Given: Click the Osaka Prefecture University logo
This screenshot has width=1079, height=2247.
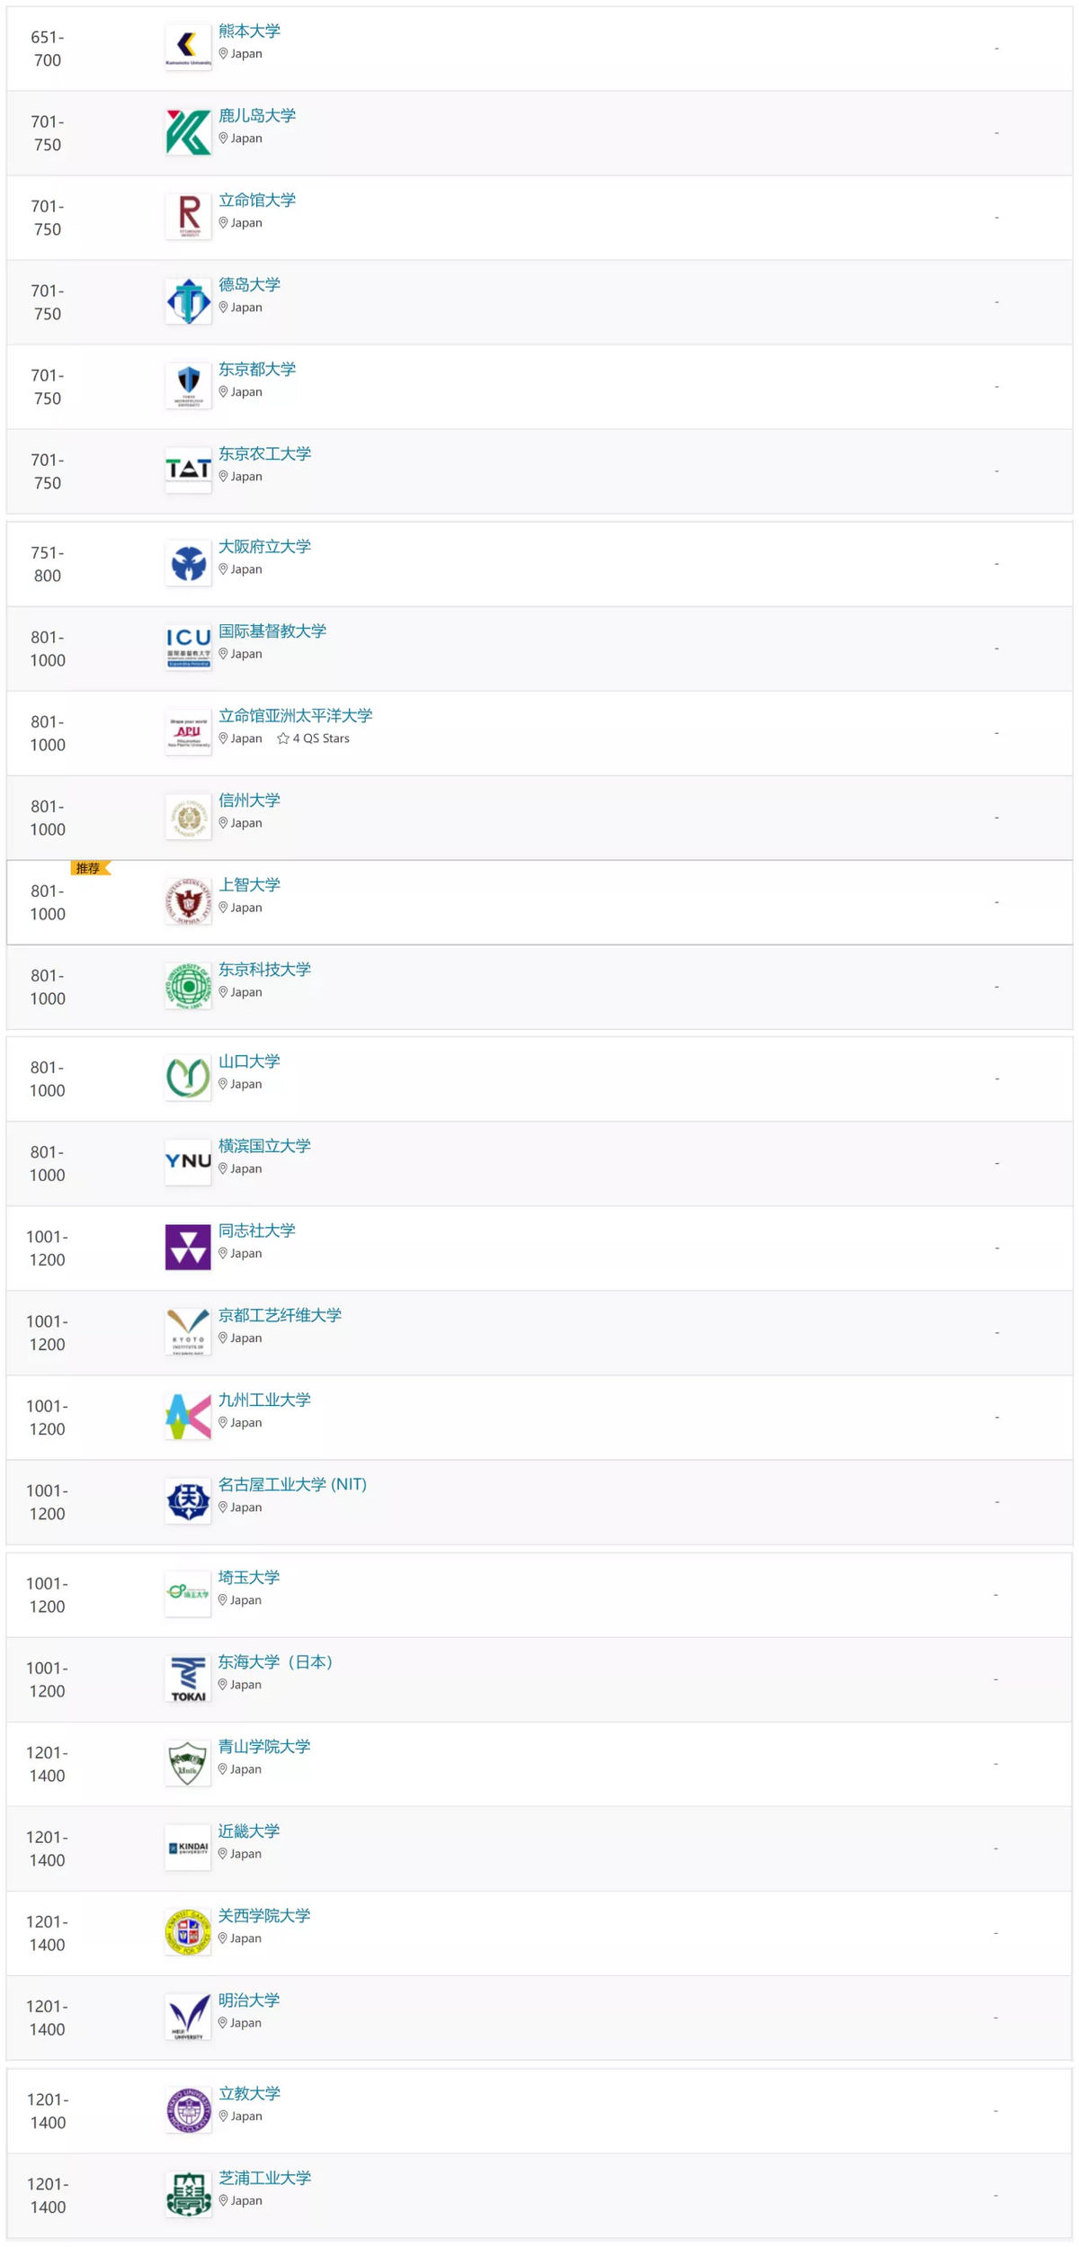Looking at the screenshot, I should tap(188, 563).
